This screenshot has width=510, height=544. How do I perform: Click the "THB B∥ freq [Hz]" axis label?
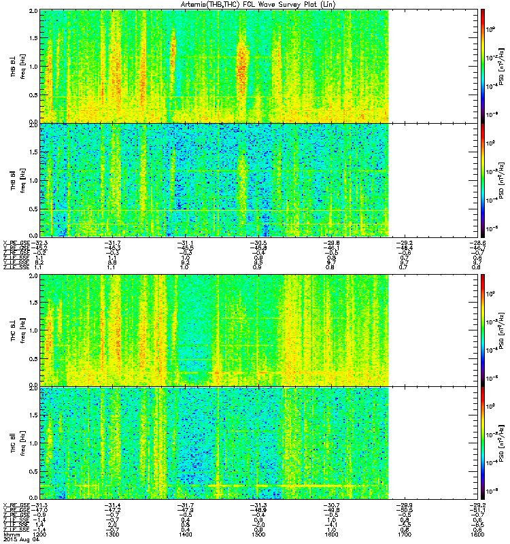click(x=18, y=180)
